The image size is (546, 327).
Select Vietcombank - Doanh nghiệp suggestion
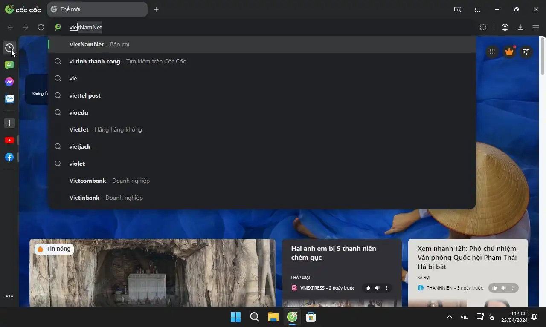point(262,181)
